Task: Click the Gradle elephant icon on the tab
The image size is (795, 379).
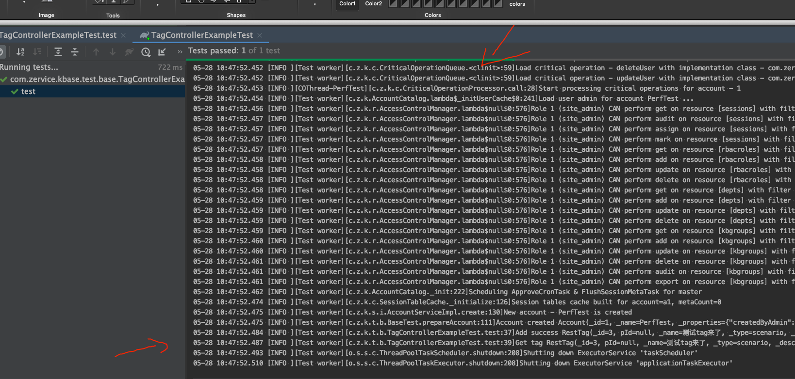Action: coord(144,35)
